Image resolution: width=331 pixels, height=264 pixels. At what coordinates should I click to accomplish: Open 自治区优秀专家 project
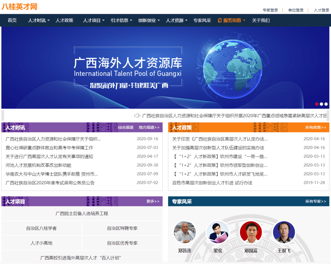122,243
